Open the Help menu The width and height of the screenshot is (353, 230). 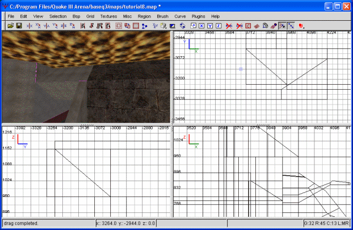(x=215, y=17)
